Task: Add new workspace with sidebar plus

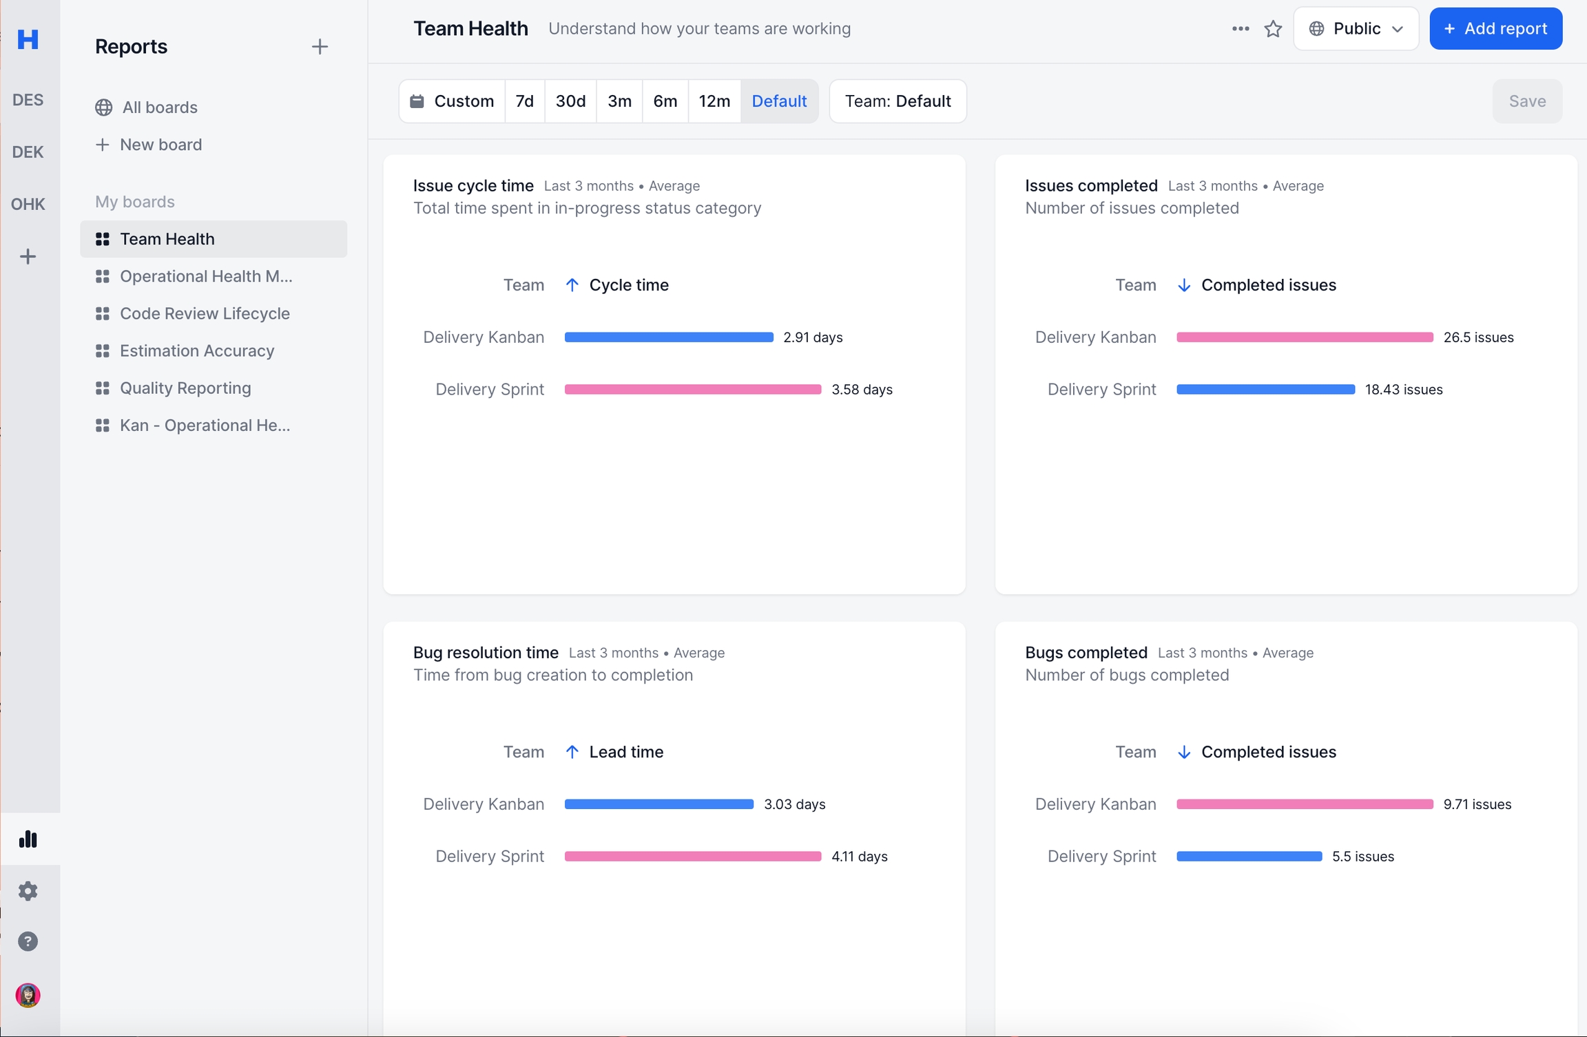Action: coord(28,257)
